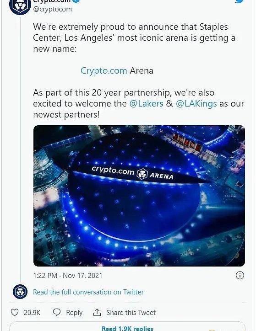Screen dimensions: 256x331
Task: Open the 1:22 PM Nov 17, 2021 timestamp
Action: pos(68,276)
